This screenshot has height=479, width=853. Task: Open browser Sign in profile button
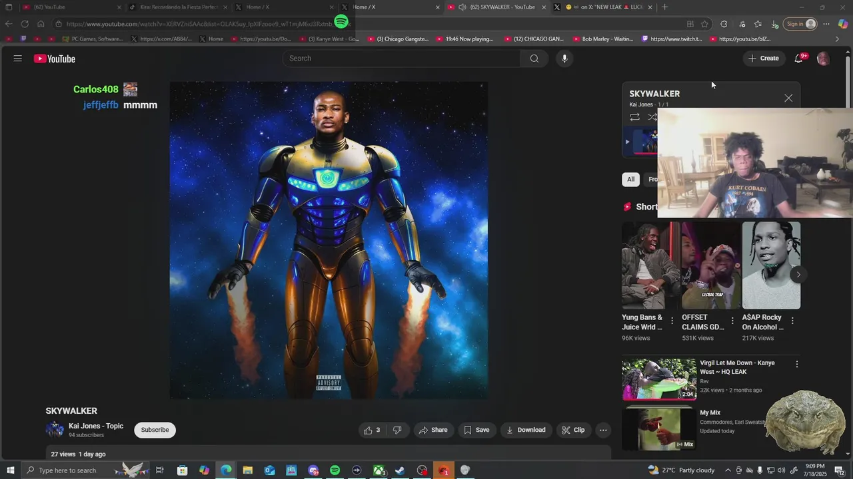[x=800, y=24]
